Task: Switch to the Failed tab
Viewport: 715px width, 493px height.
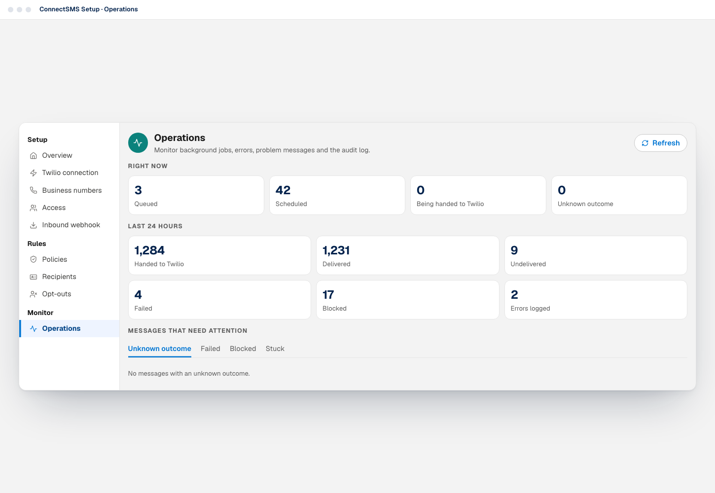Action: 211,349
